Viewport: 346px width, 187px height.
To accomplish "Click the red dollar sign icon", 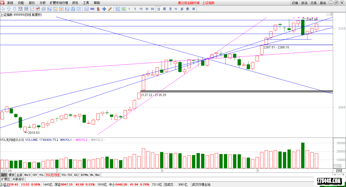I will [x=98, y=9].
